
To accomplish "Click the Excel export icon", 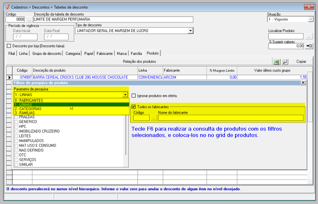I will click(276, 62).
